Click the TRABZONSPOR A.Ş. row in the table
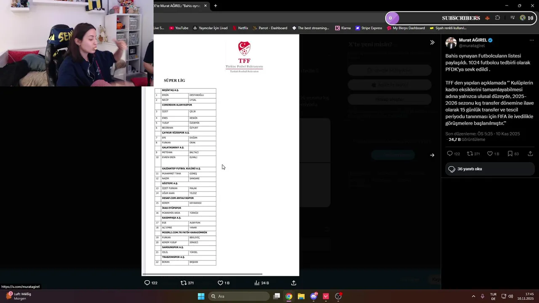Screen dimensions: 539x303 [x=185, y=257]
